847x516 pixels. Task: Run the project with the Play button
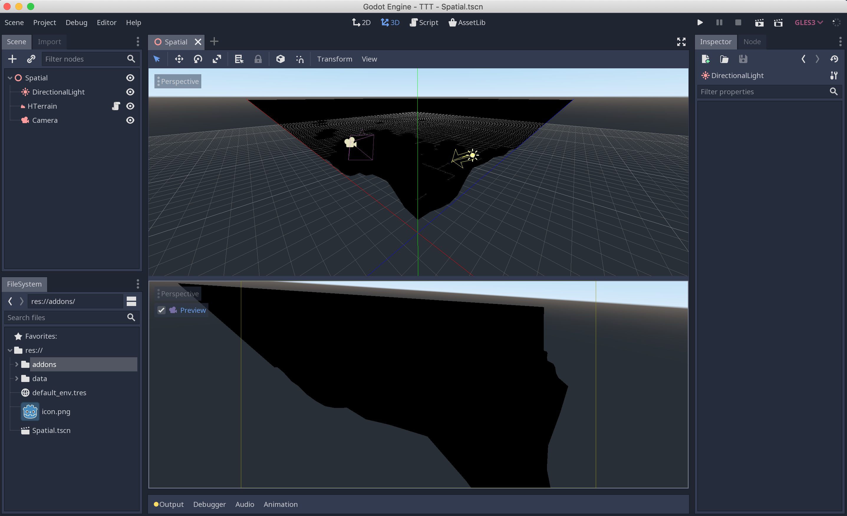700,22
